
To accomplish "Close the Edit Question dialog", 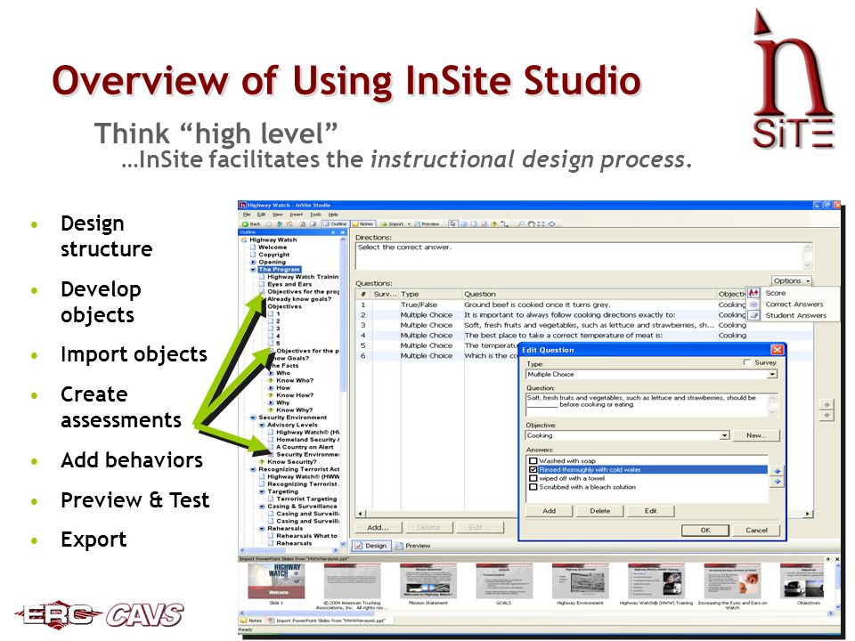I will 777,349.
